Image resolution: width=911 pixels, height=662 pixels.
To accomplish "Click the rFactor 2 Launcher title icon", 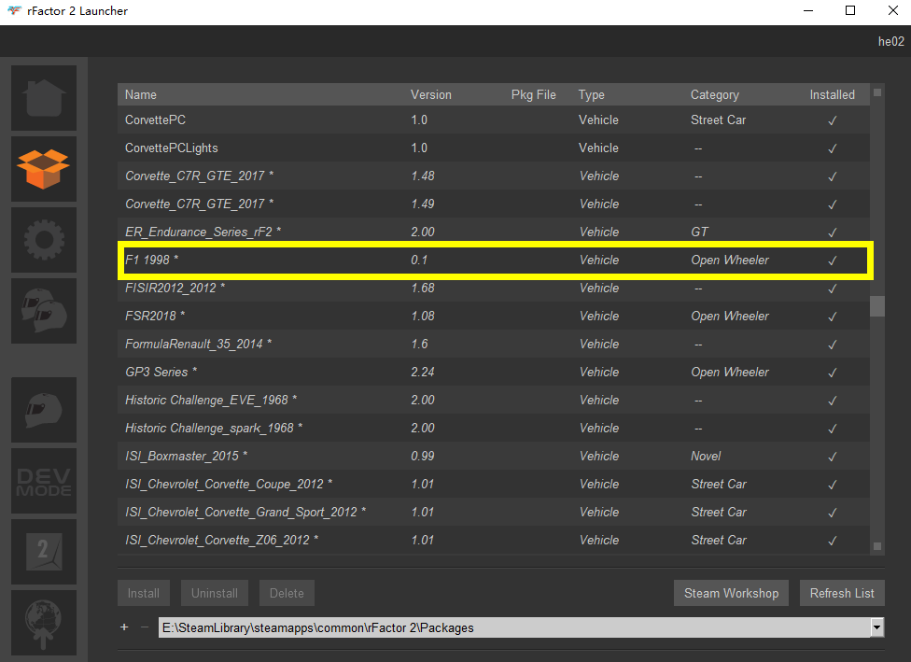I will coord(15,10).
